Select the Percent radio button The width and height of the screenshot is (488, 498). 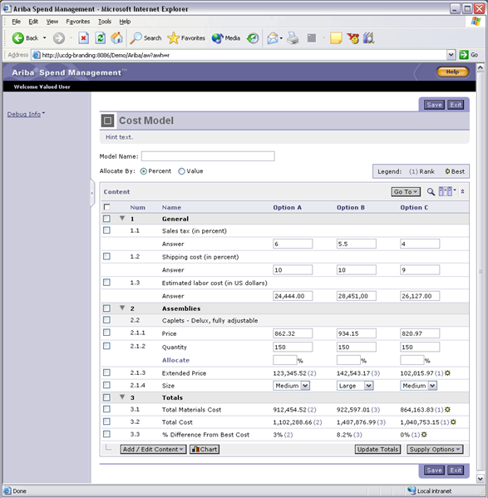tap(144, 171)
